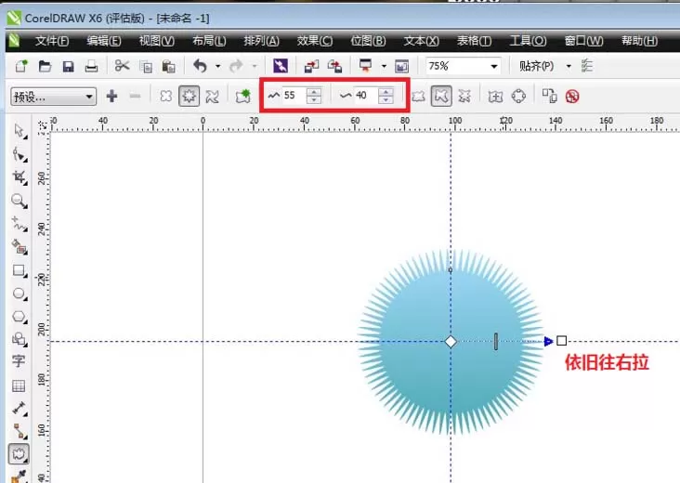680x483 pixels.
Task: Open the 视图(V) menu
Action: [157, 41]
